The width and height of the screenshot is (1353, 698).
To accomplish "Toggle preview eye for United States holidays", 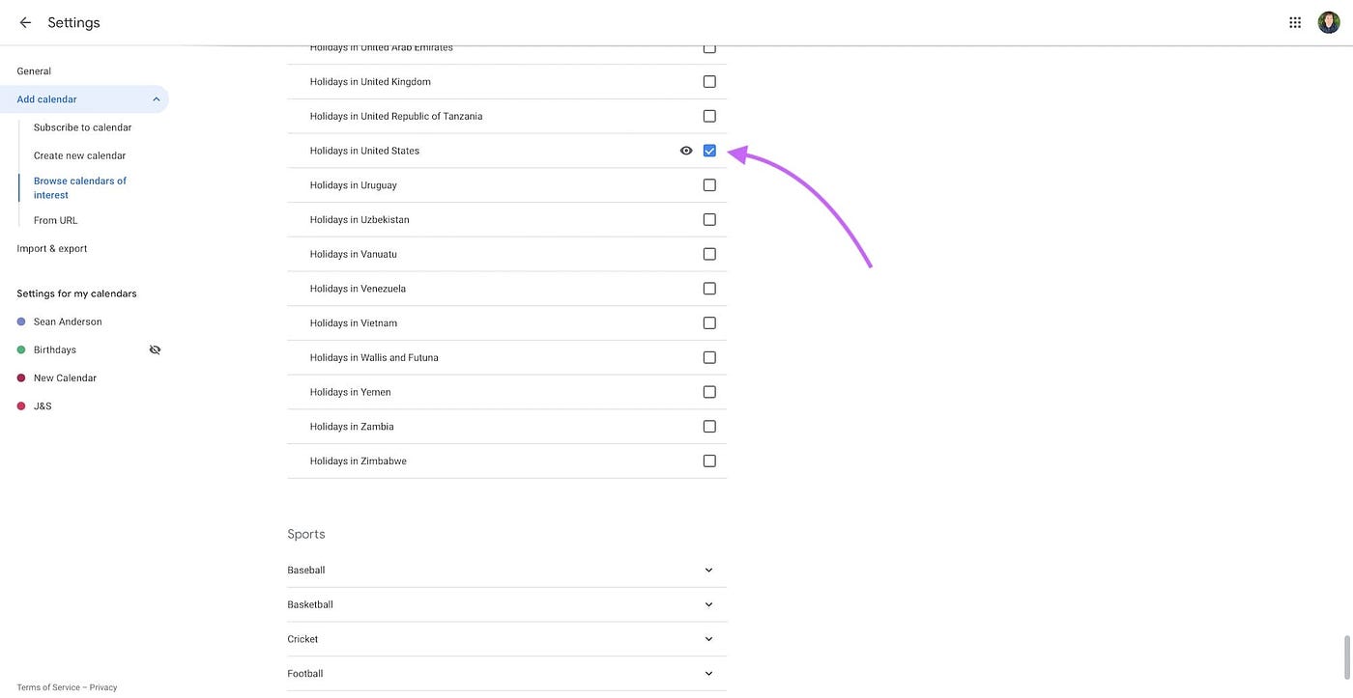I will point(686,151).
